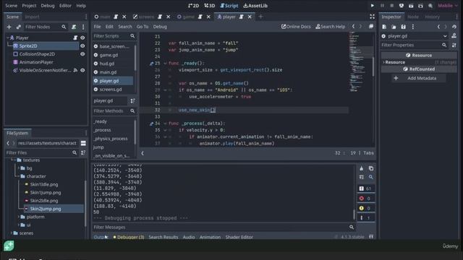The image size is (463, 260).
Task: Toggle FileSystem split mode icon
Action: point(83,143)
